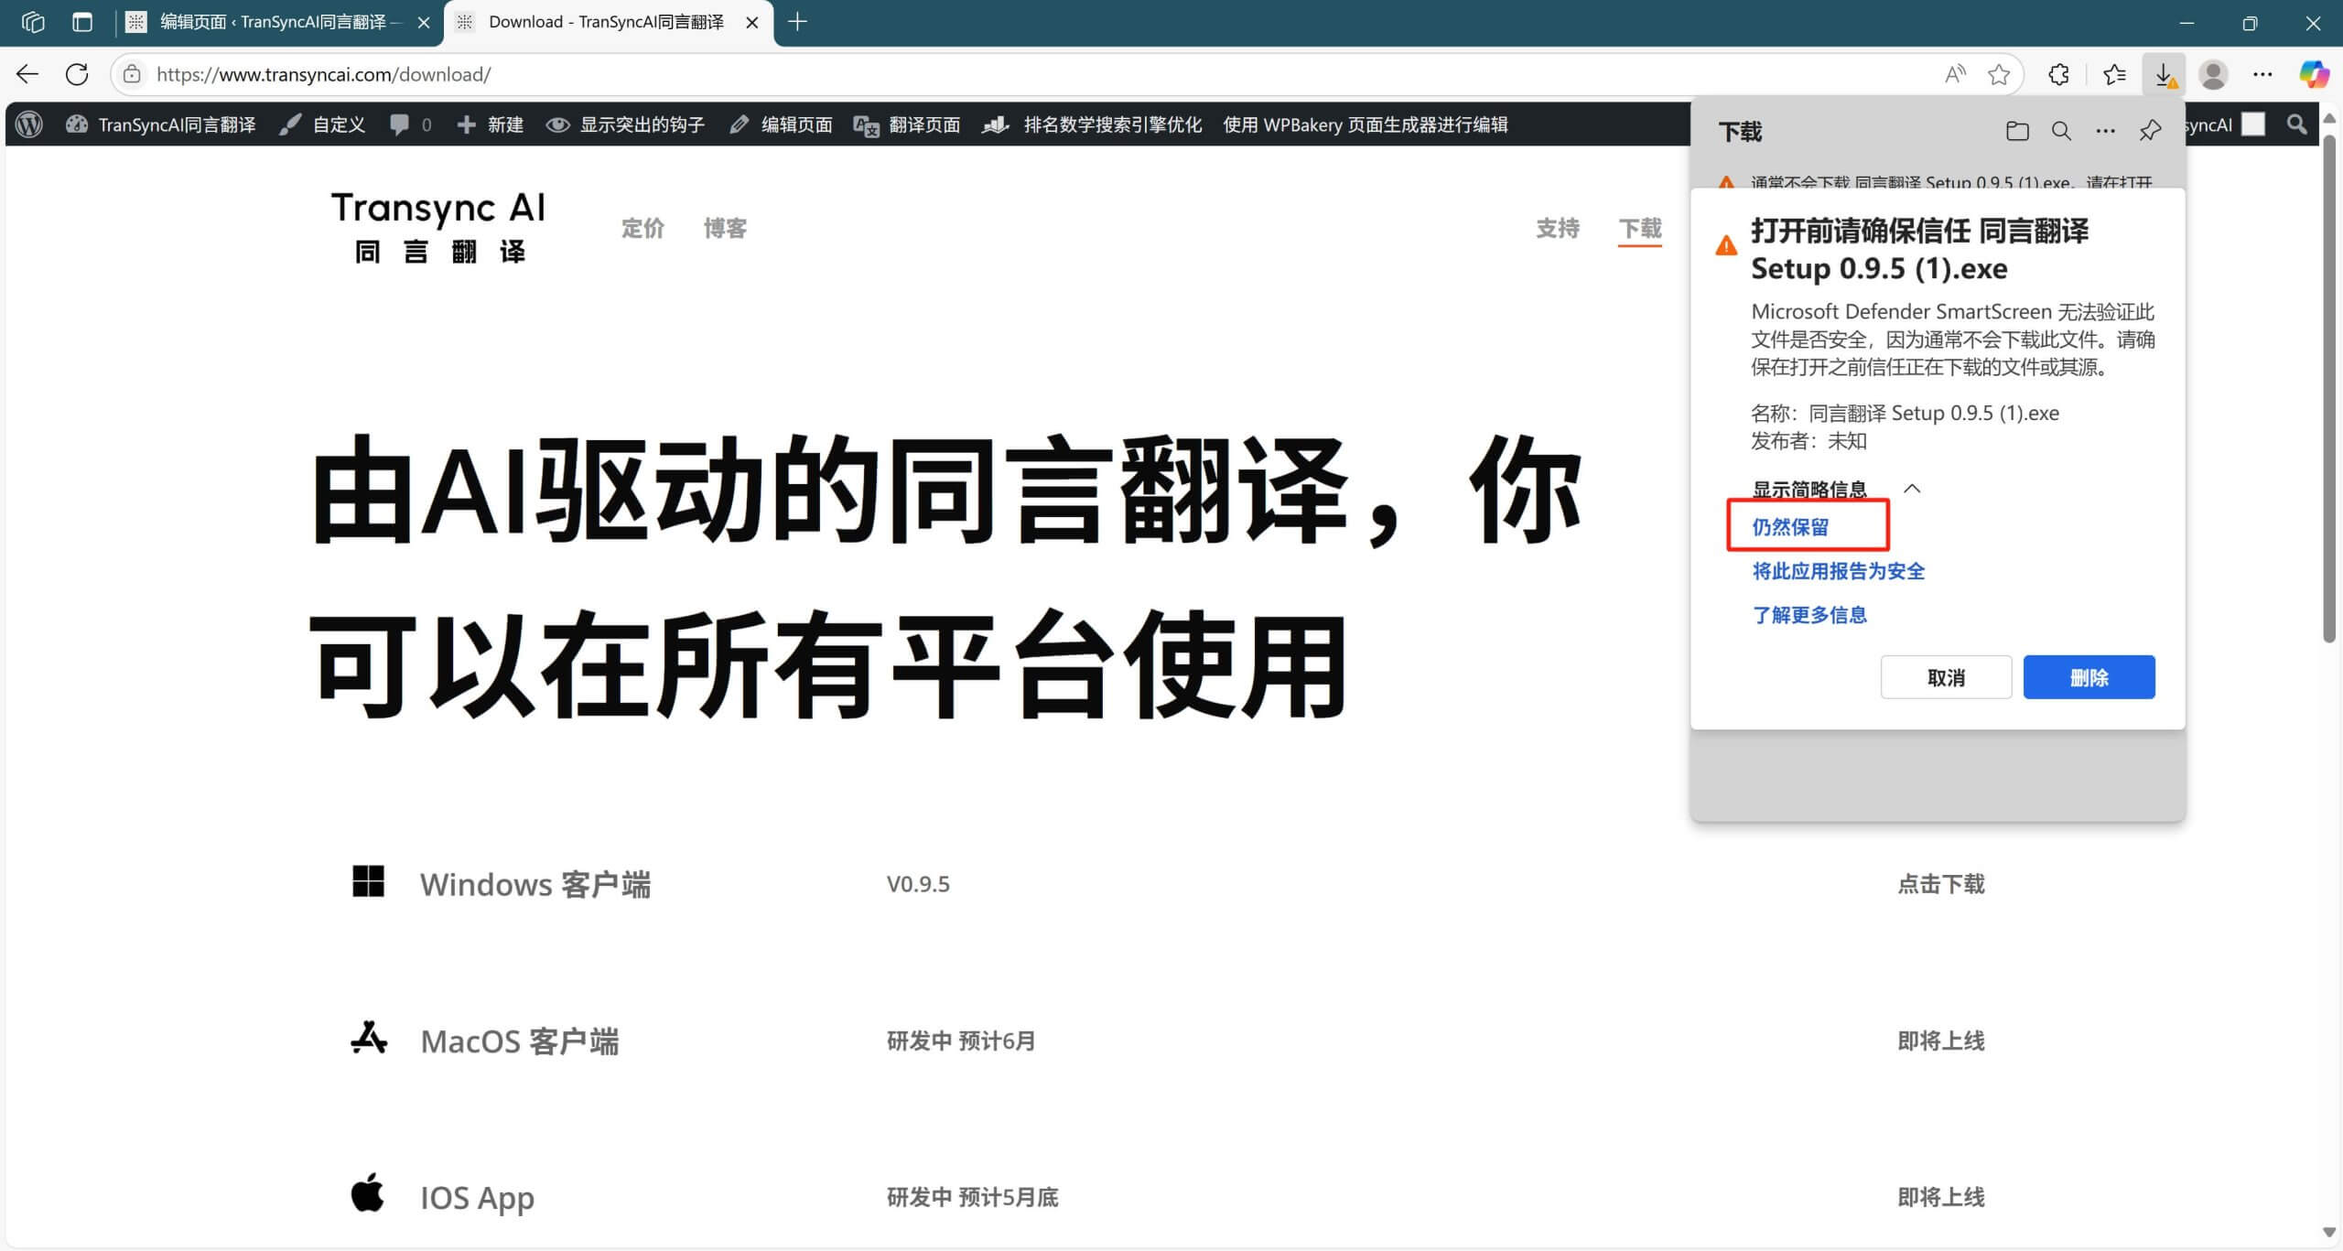Click 了解更多信息 link
Viewport: 2343px width, 1251px height.
coord(1809,615)
